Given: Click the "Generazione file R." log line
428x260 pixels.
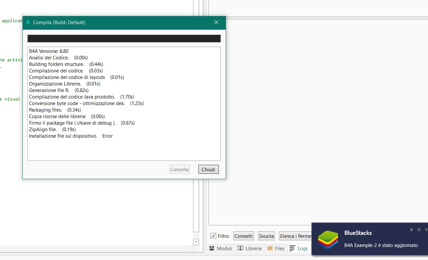Looking at the screenshot, I should pos(59,90).
